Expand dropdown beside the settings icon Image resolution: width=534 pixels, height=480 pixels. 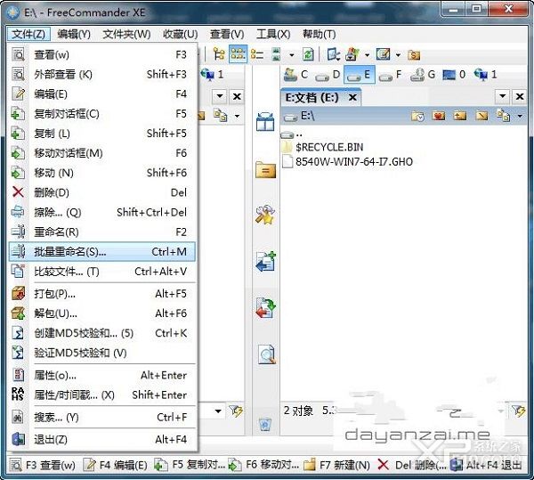tap(367, 55)
